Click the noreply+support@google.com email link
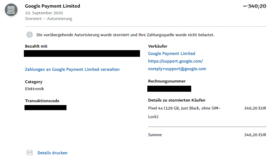 (177, 69)
